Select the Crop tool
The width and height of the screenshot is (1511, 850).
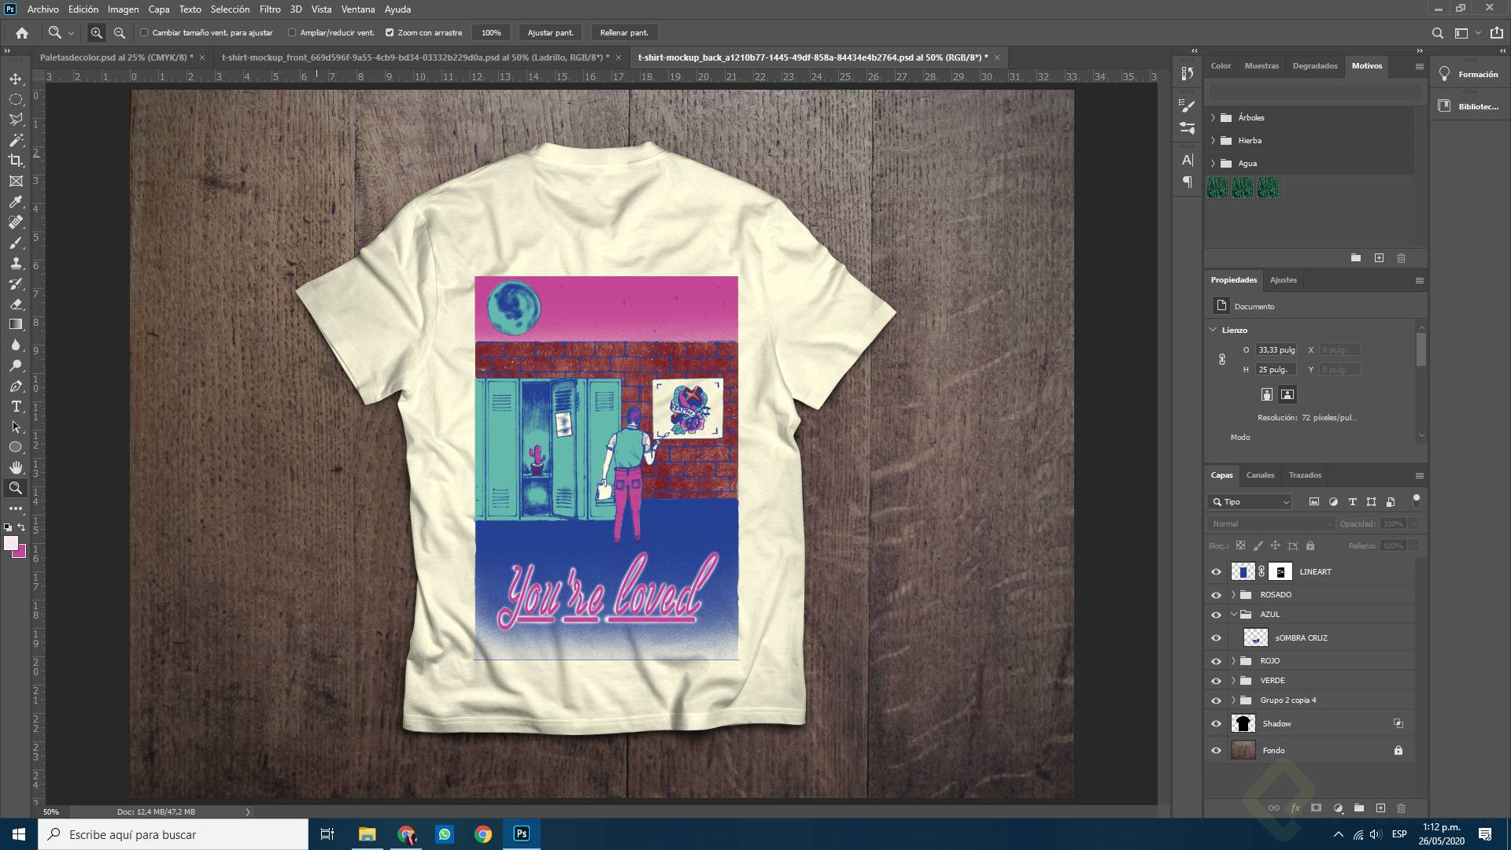tap(16, 161)
